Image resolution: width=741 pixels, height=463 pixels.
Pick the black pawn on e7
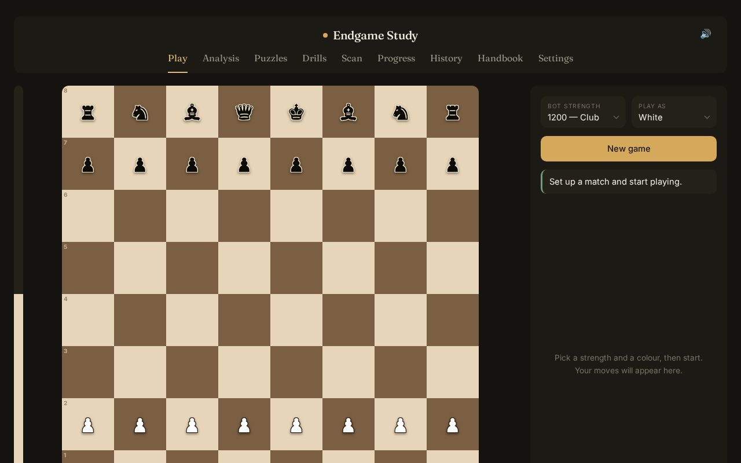(x=296, y=164)
